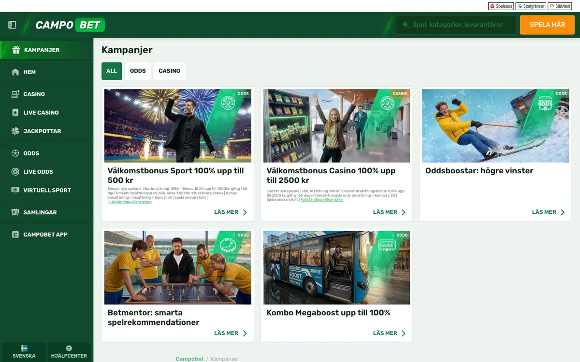Click the slot icon beside Casino
Image resolution: width=580 pixels, height=362 pixels.
pyautogui.click(x=15, y=94)
